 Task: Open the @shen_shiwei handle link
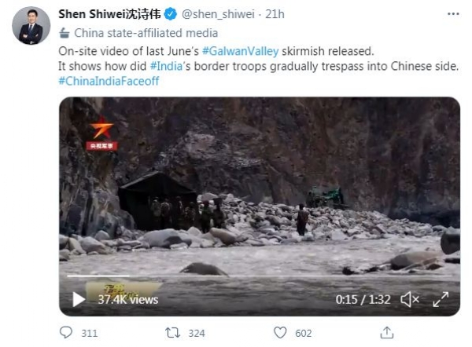[x=218, y=14]
